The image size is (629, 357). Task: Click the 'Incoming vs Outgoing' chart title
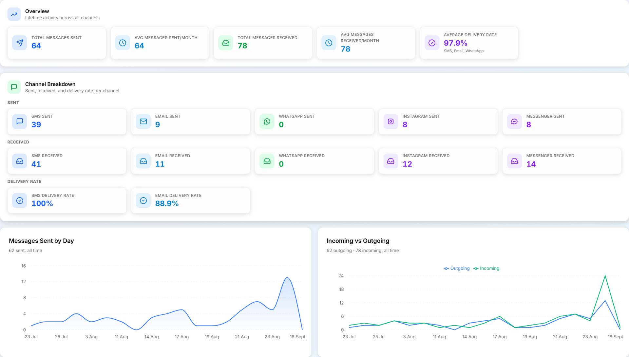click(358, 241)
